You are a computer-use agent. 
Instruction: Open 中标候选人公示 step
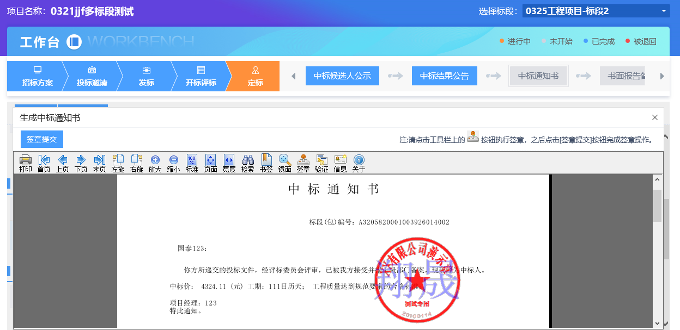pos(342,76)
